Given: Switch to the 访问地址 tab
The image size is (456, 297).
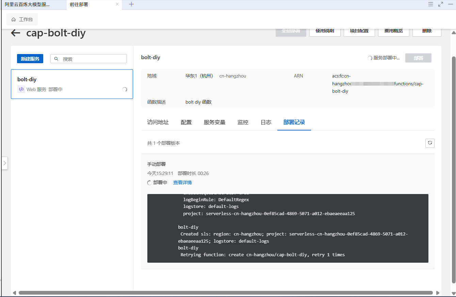Looking at the screenshot, I should pos(158,122).
